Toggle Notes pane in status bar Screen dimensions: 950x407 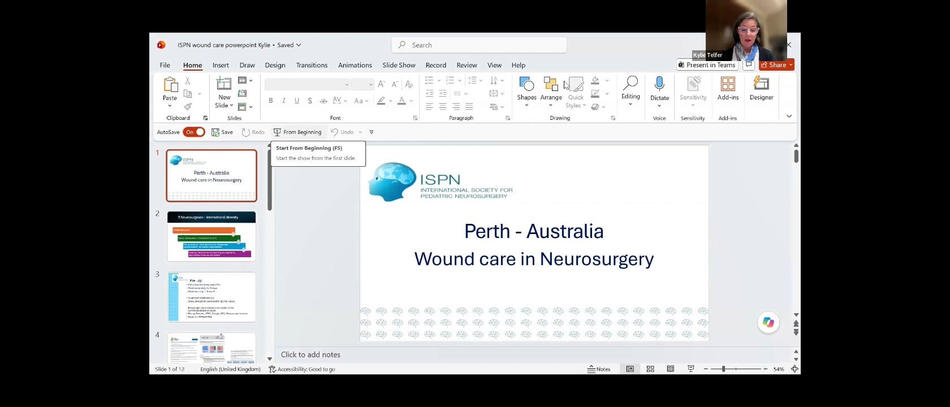tap(599, 369)
